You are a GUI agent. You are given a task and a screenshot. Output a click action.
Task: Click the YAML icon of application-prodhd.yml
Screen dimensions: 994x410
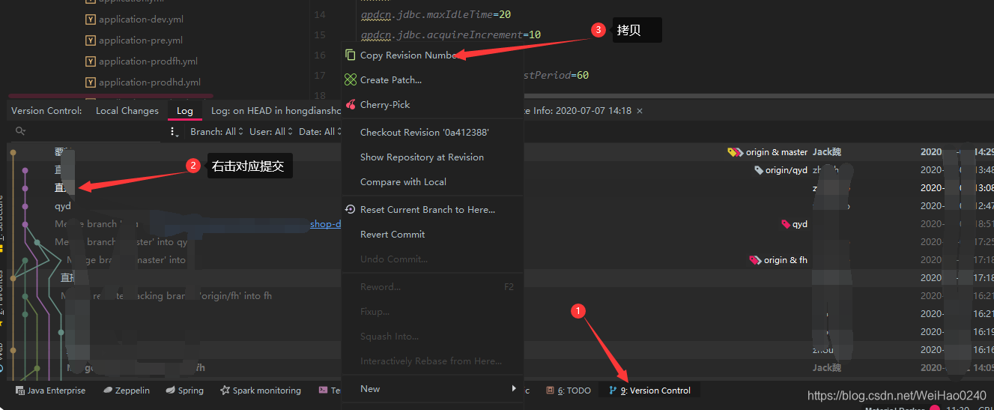coord(91,82)
